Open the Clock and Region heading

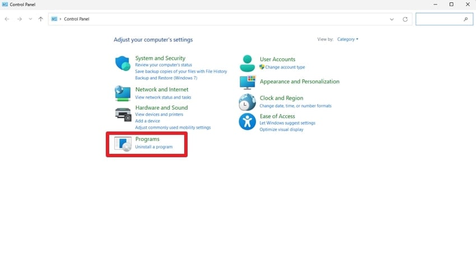point(282,98)
